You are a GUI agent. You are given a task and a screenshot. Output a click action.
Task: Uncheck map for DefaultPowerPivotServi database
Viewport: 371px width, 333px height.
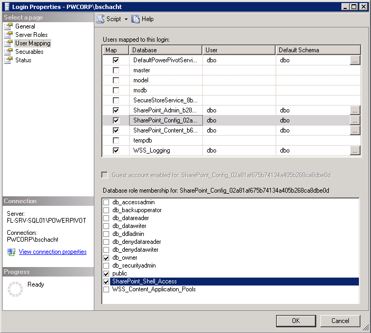click(116, 60)
